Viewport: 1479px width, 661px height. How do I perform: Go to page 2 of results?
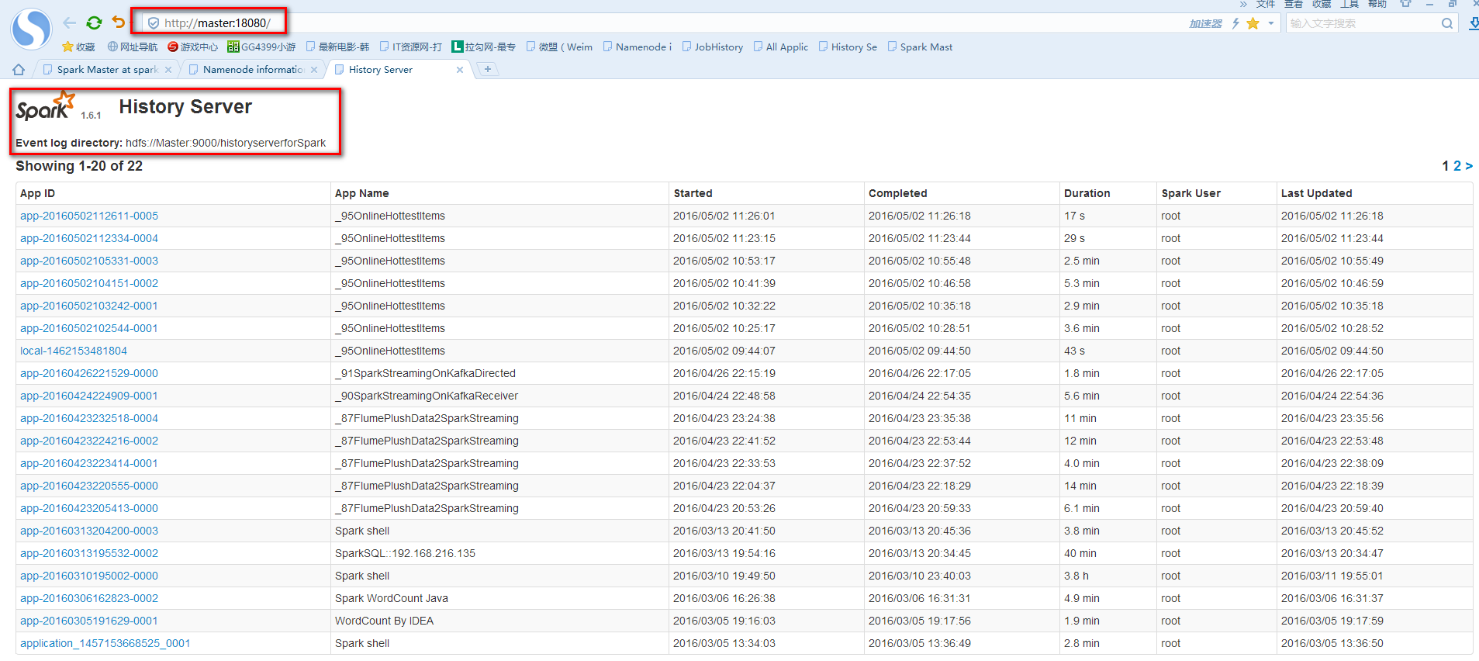pyautogui.click(x=1457, y=166)
